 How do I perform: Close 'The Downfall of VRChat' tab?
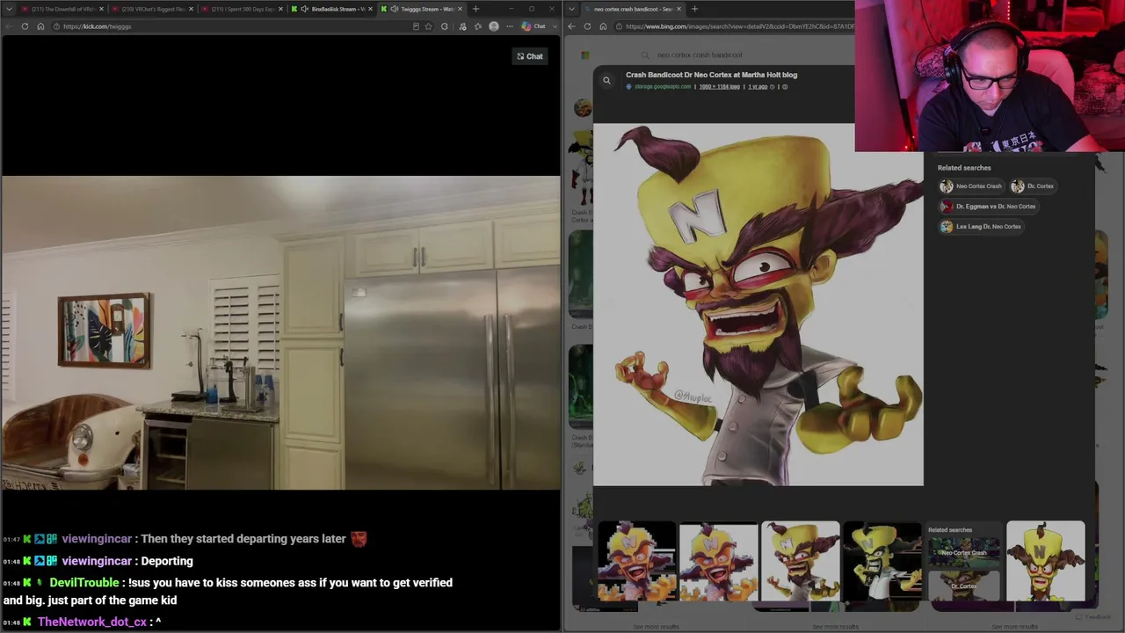pos(101,9)
